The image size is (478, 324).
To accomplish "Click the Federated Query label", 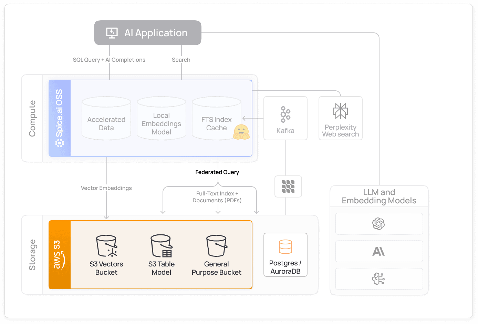I will [x=217, y=172].
